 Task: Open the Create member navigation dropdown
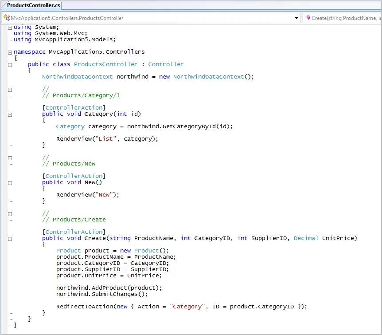[x=345, y=18]
